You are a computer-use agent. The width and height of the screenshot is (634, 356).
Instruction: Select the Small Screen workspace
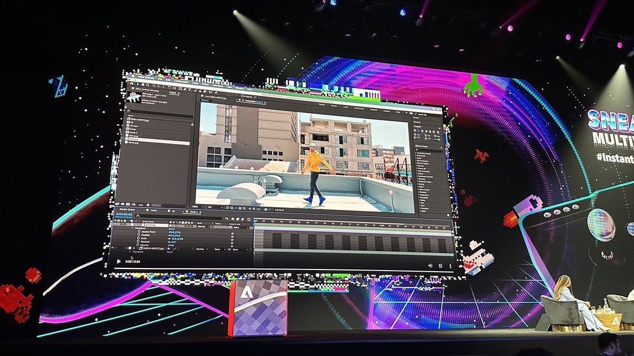[359, 108]
